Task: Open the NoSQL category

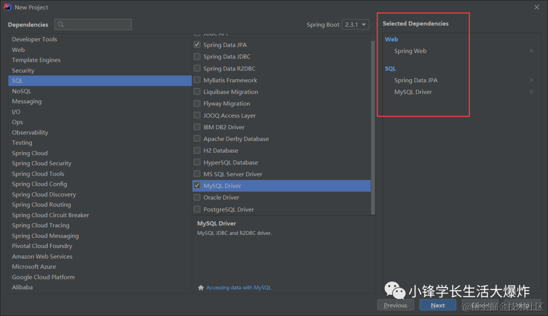Action: tap(100, 91)
